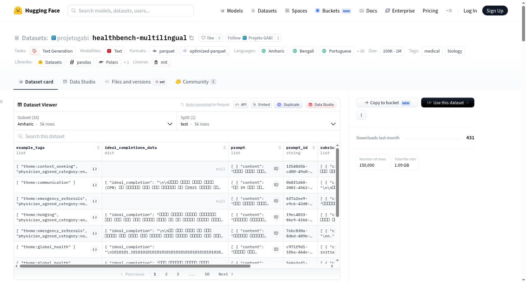The image size is (526, 283).
Task: Open Spaces in top navigation
Action: pos(296,11)
